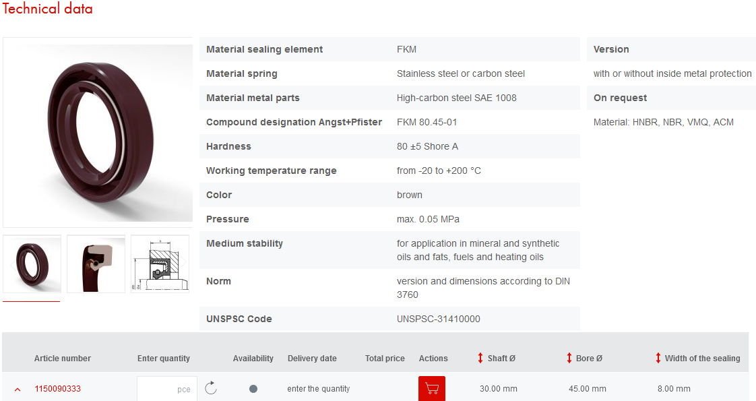Click the 'enter the quantity' delivery text
This screenshot has height=401, width=756.
tap(318, 388)
